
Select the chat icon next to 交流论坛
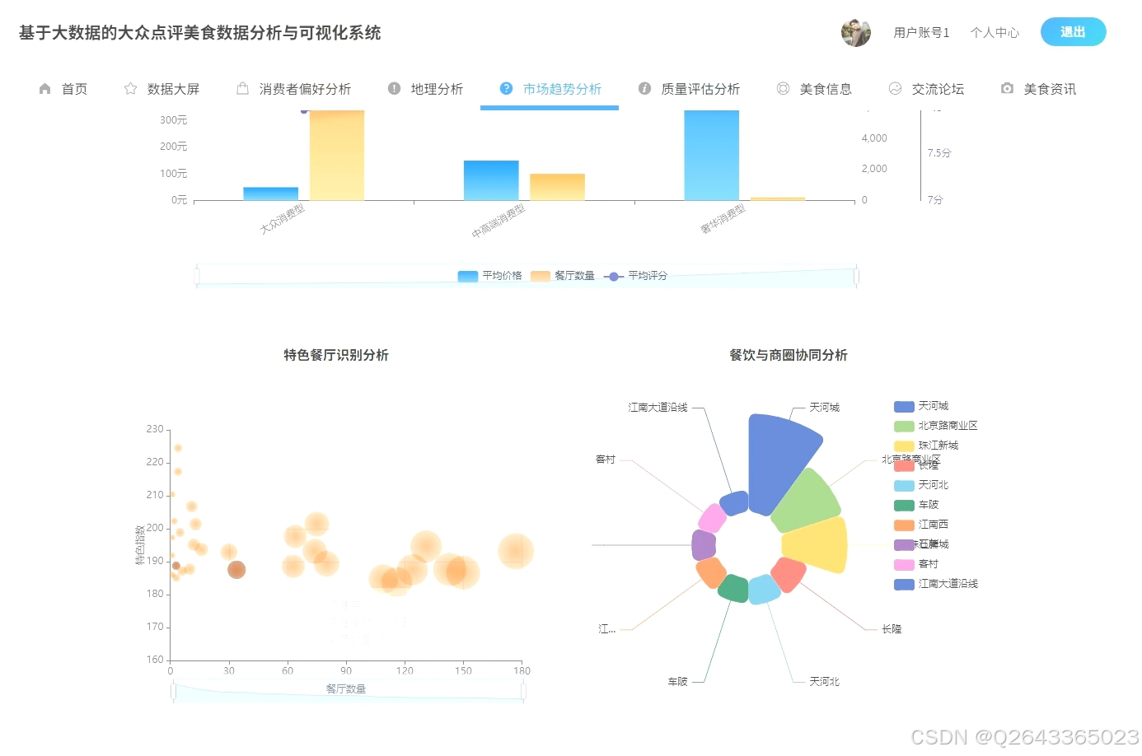895,88
